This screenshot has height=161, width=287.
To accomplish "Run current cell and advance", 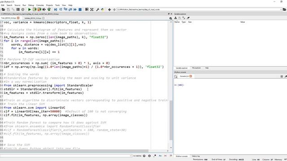I will point(39,9).
